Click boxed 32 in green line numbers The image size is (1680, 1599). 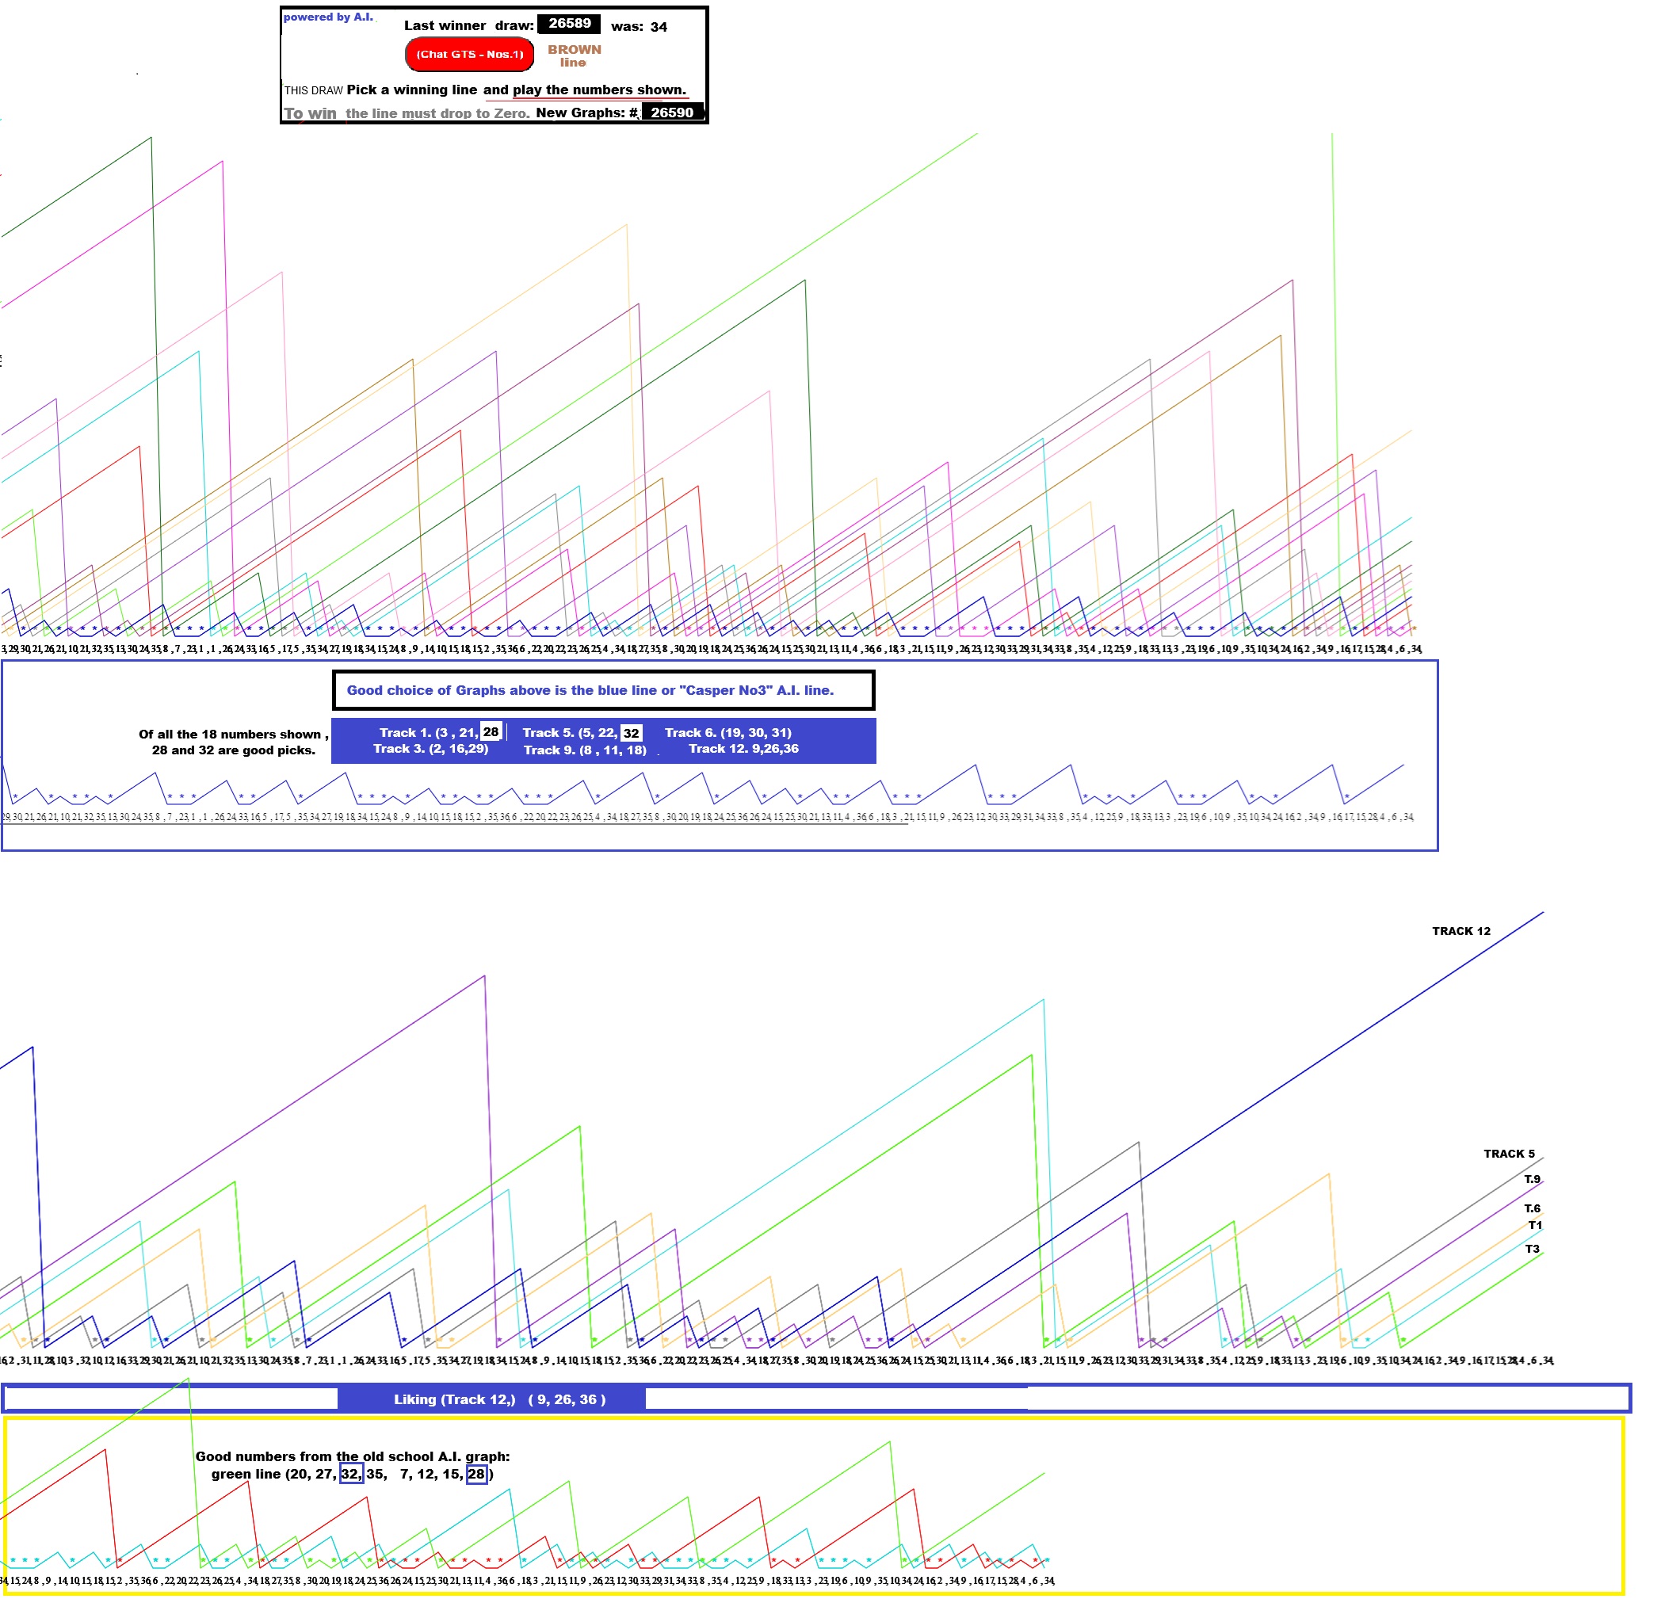[x=350, y=1475]
